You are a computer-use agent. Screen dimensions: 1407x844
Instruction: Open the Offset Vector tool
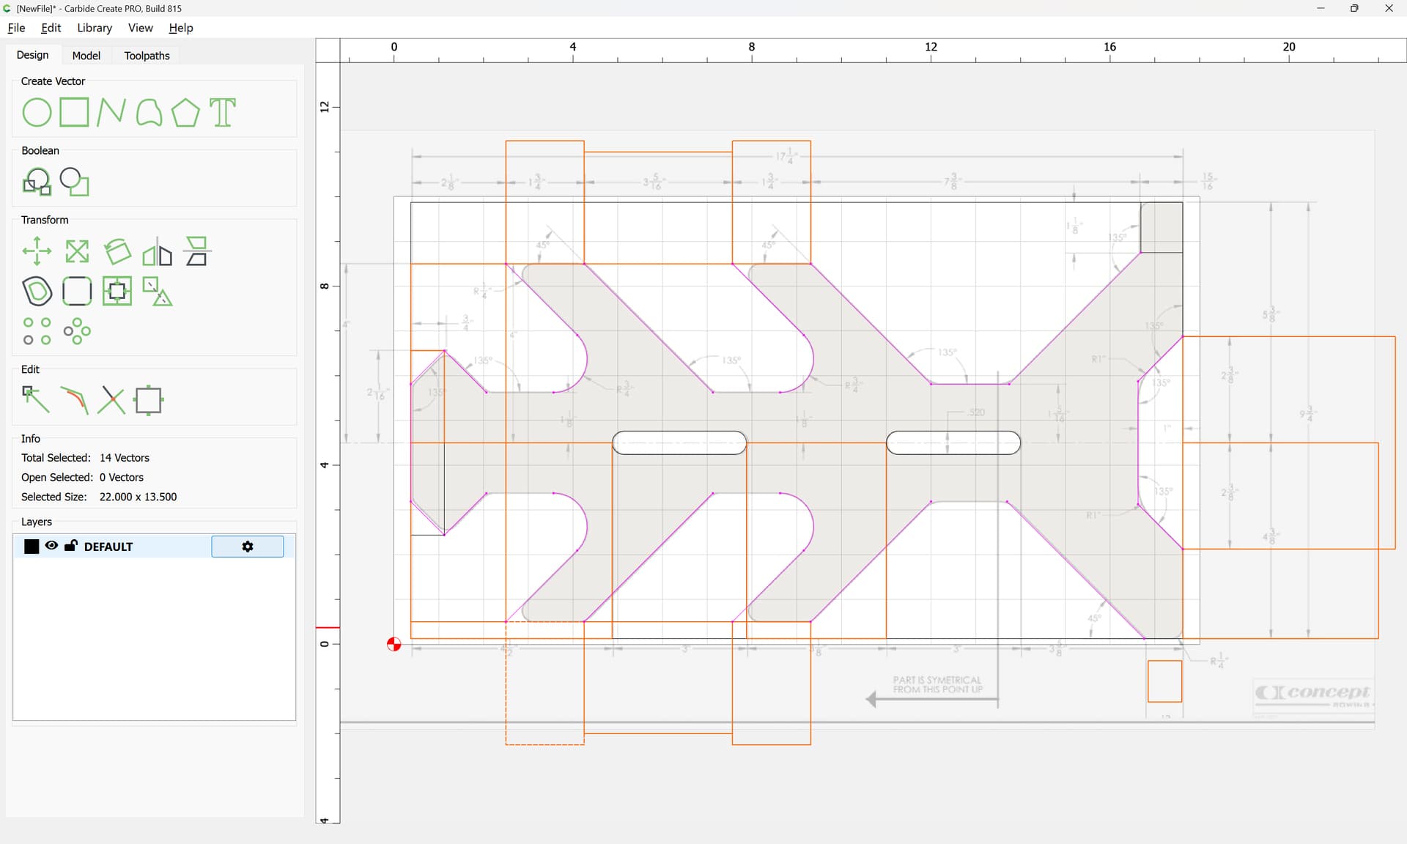pos(37,291)
